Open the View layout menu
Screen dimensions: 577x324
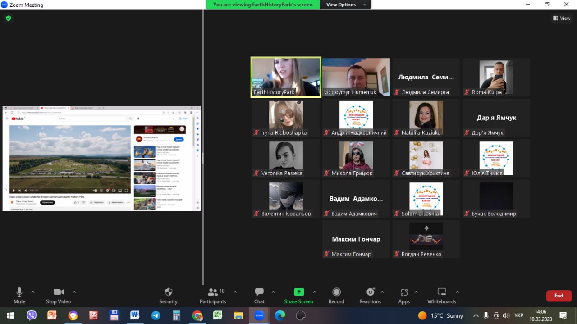[x=562, y=18]
